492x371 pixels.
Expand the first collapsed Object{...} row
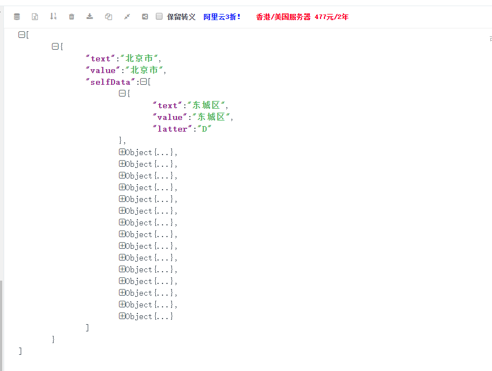(122, 152)
